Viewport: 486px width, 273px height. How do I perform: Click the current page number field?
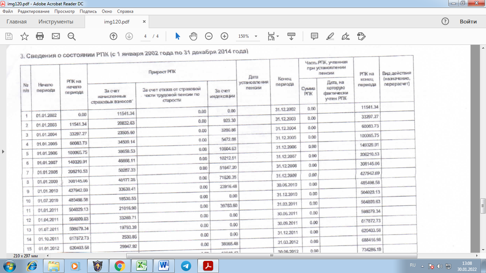145,36
